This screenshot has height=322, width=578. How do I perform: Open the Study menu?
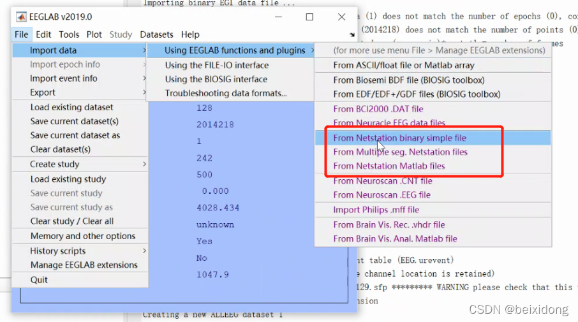coord(121,34)
